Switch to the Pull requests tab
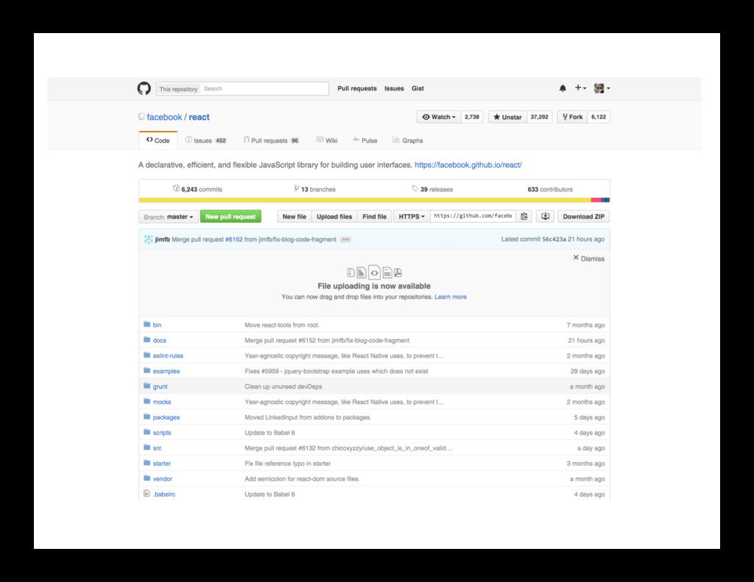This screenshot has height=582, width=754. [271, 141]
